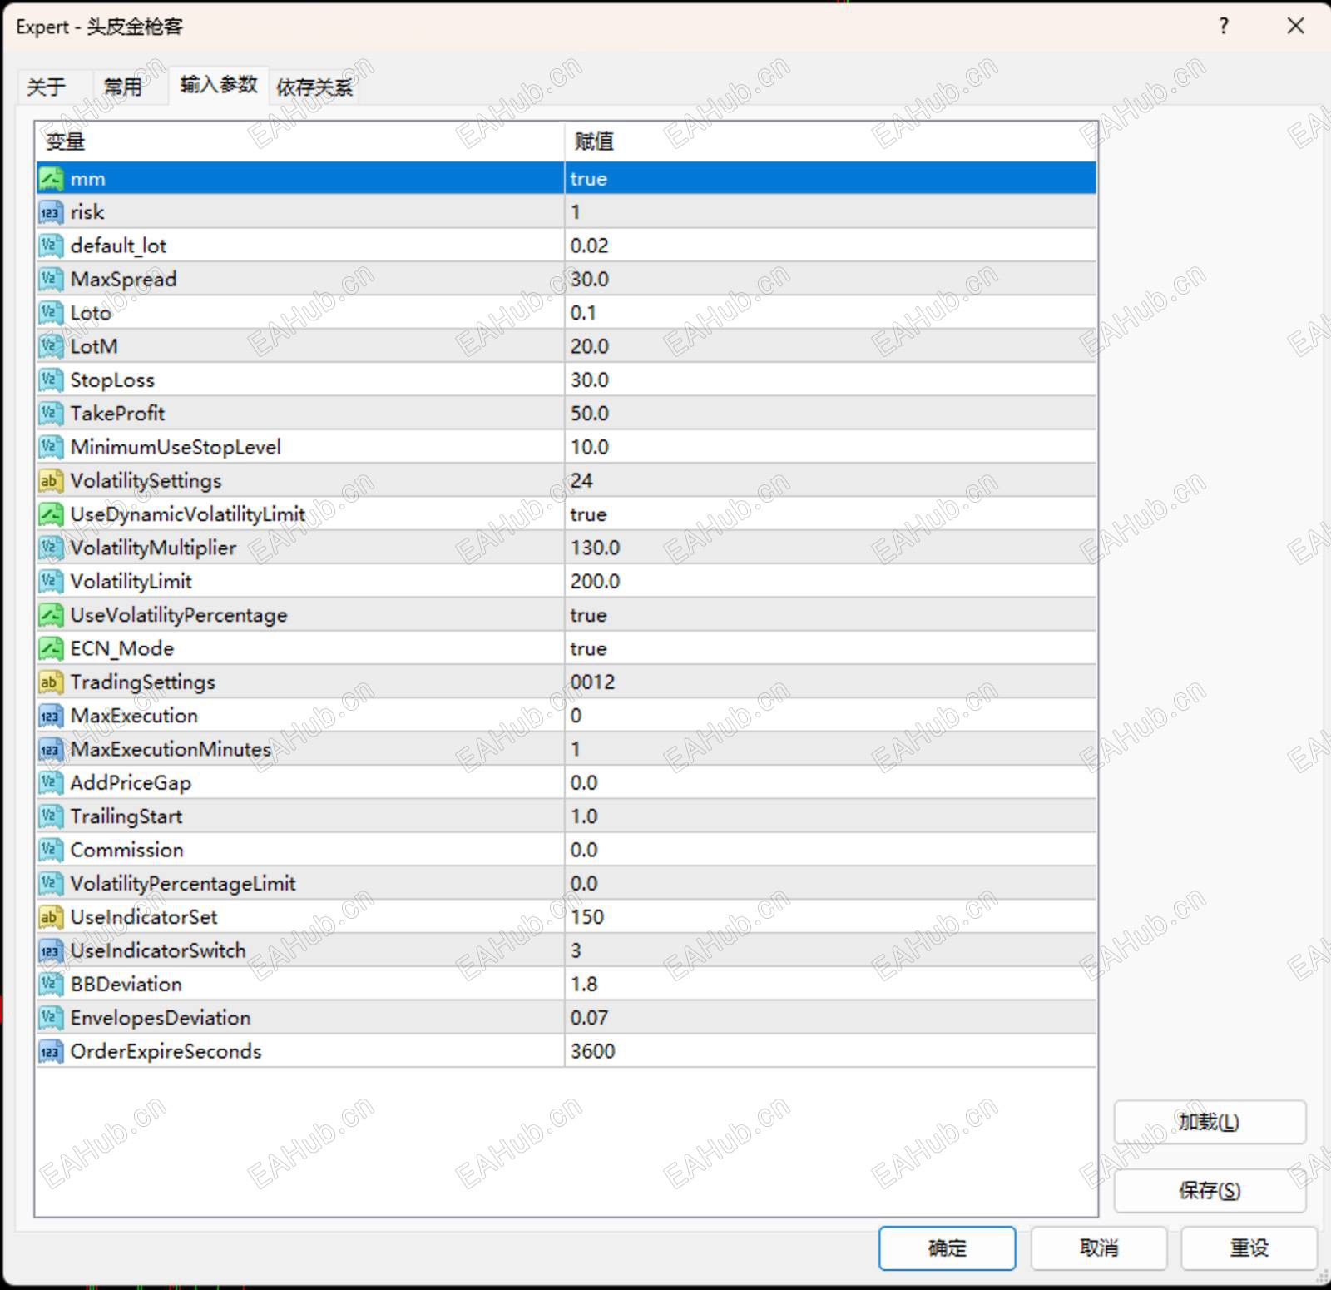
Task: Click the boolean icon beside mm
Action: click(51, 179)
